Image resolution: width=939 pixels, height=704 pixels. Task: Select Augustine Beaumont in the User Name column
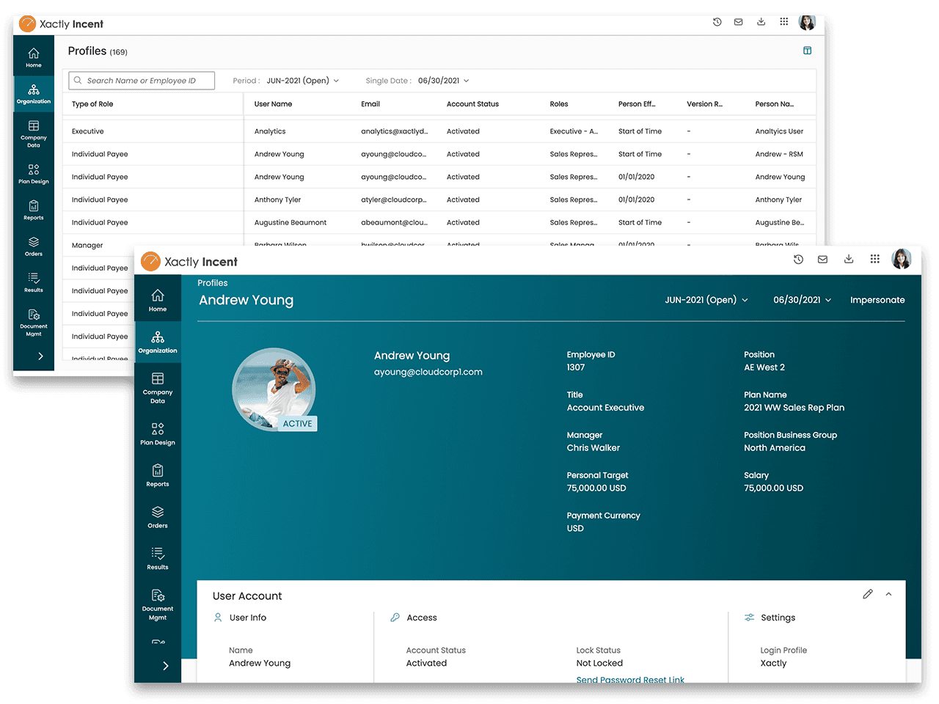tap(291, 222)
